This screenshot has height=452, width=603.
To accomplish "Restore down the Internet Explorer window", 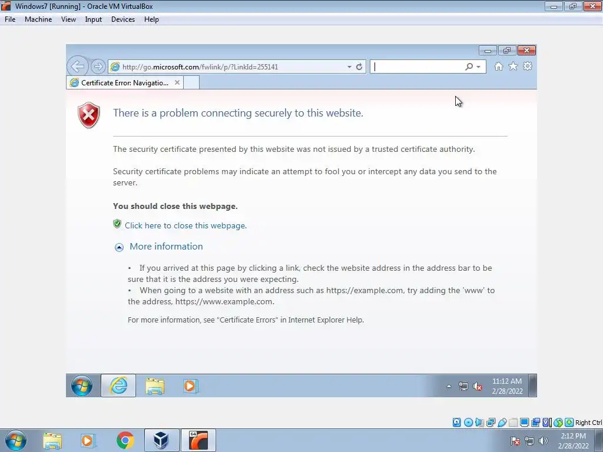I will click(x=507, y=51).
